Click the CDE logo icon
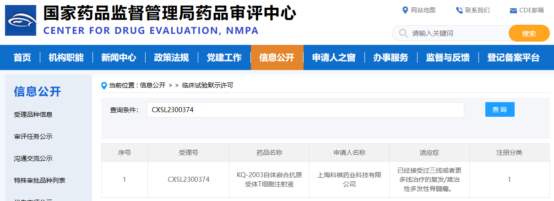The image size is (554, 201). click(x=21, y=21)
